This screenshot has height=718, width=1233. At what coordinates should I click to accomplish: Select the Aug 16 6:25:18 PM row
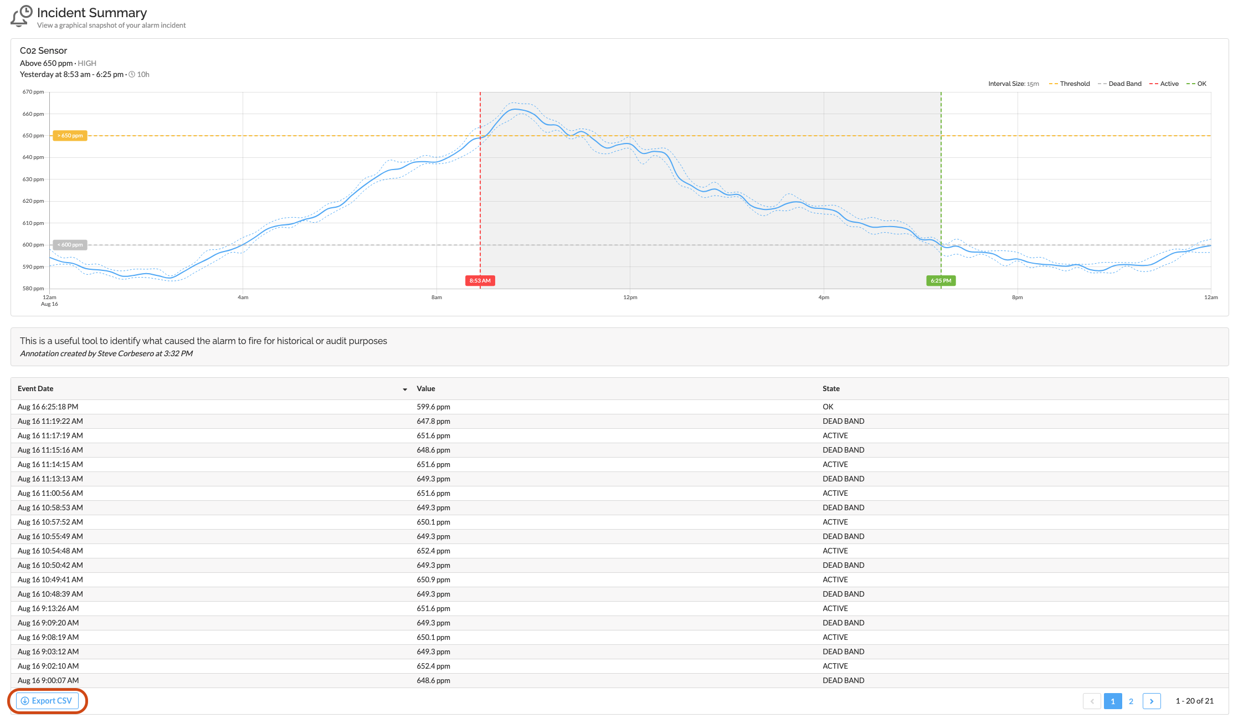point(619,407)
